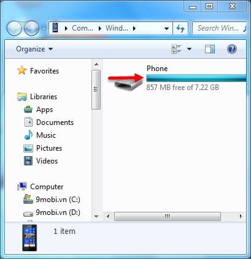Select the 9mobi.vn (D:) drive
Image resolution: width=251 pixels, height=259 pixels.
pos(58,212)
